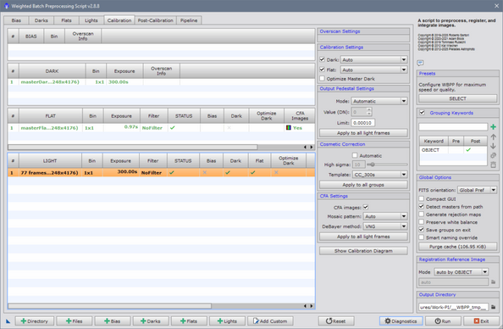503x329 pixels.
Task: Click the move keyword up arrow icon
Action: tap(493, 137)
